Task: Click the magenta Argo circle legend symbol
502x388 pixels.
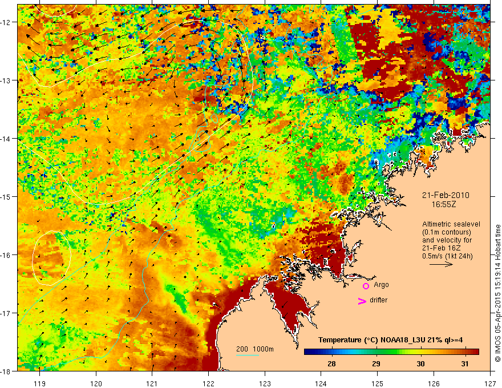Action: [x=366, y=286]
